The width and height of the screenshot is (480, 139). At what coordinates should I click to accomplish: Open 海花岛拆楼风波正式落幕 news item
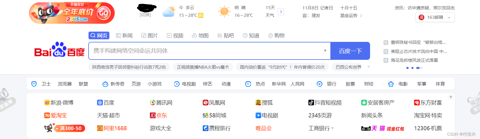point(414,60)
